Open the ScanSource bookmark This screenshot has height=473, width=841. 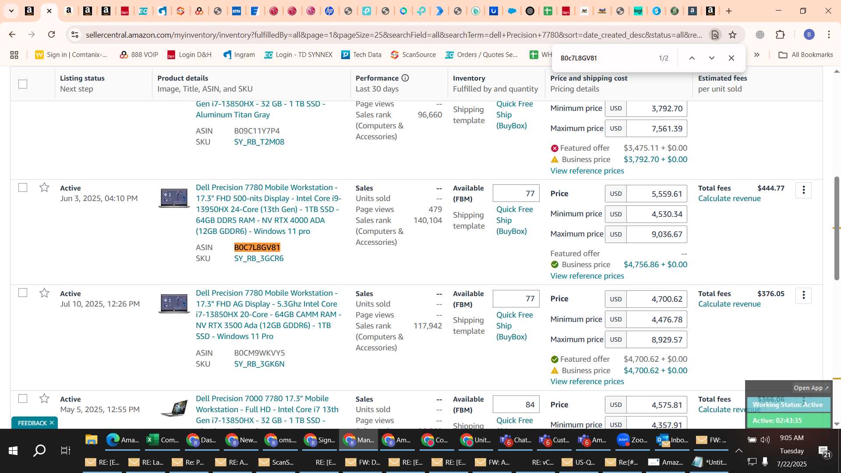point(413,55)
